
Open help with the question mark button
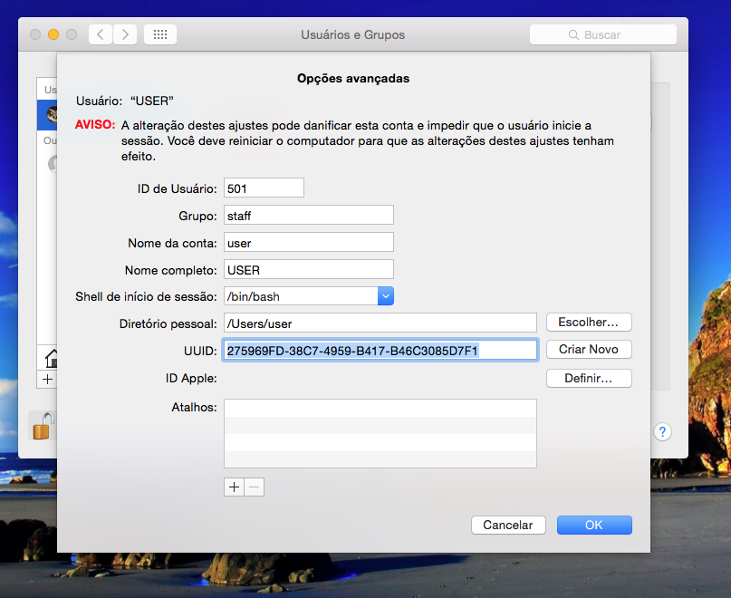tap(662, 432)
